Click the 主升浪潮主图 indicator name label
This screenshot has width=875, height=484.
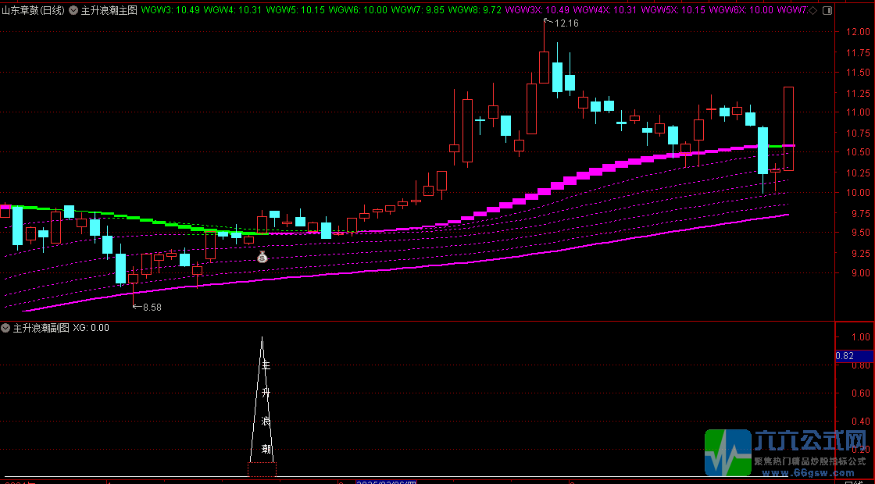coord(109,10)
